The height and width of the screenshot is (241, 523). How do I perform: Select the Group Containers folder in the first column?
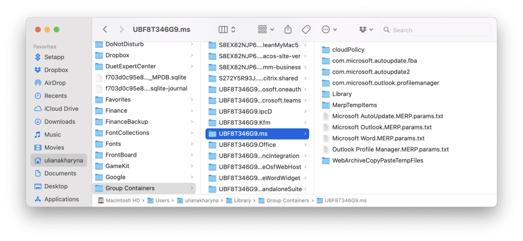[x=144, y=188]
